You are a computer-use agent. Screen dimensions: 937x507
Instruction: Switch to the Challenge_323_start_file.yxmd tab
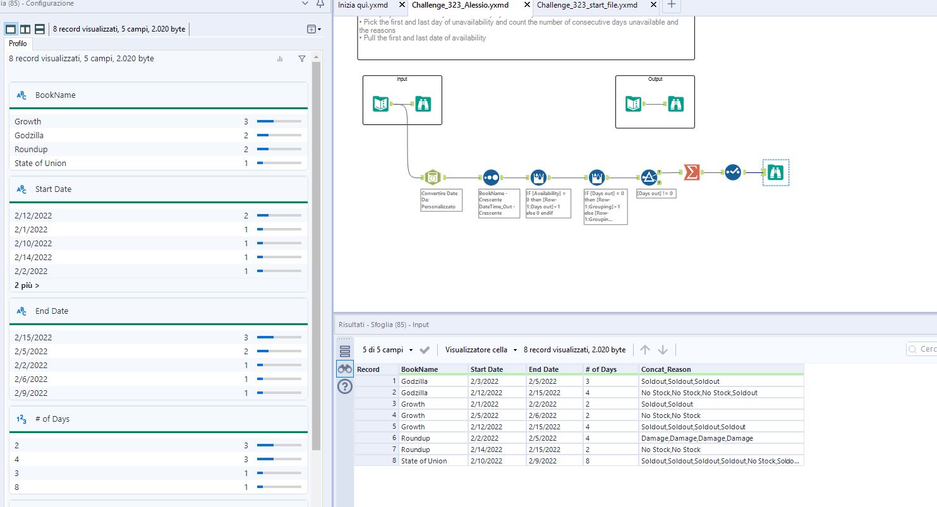click(586, 4)
